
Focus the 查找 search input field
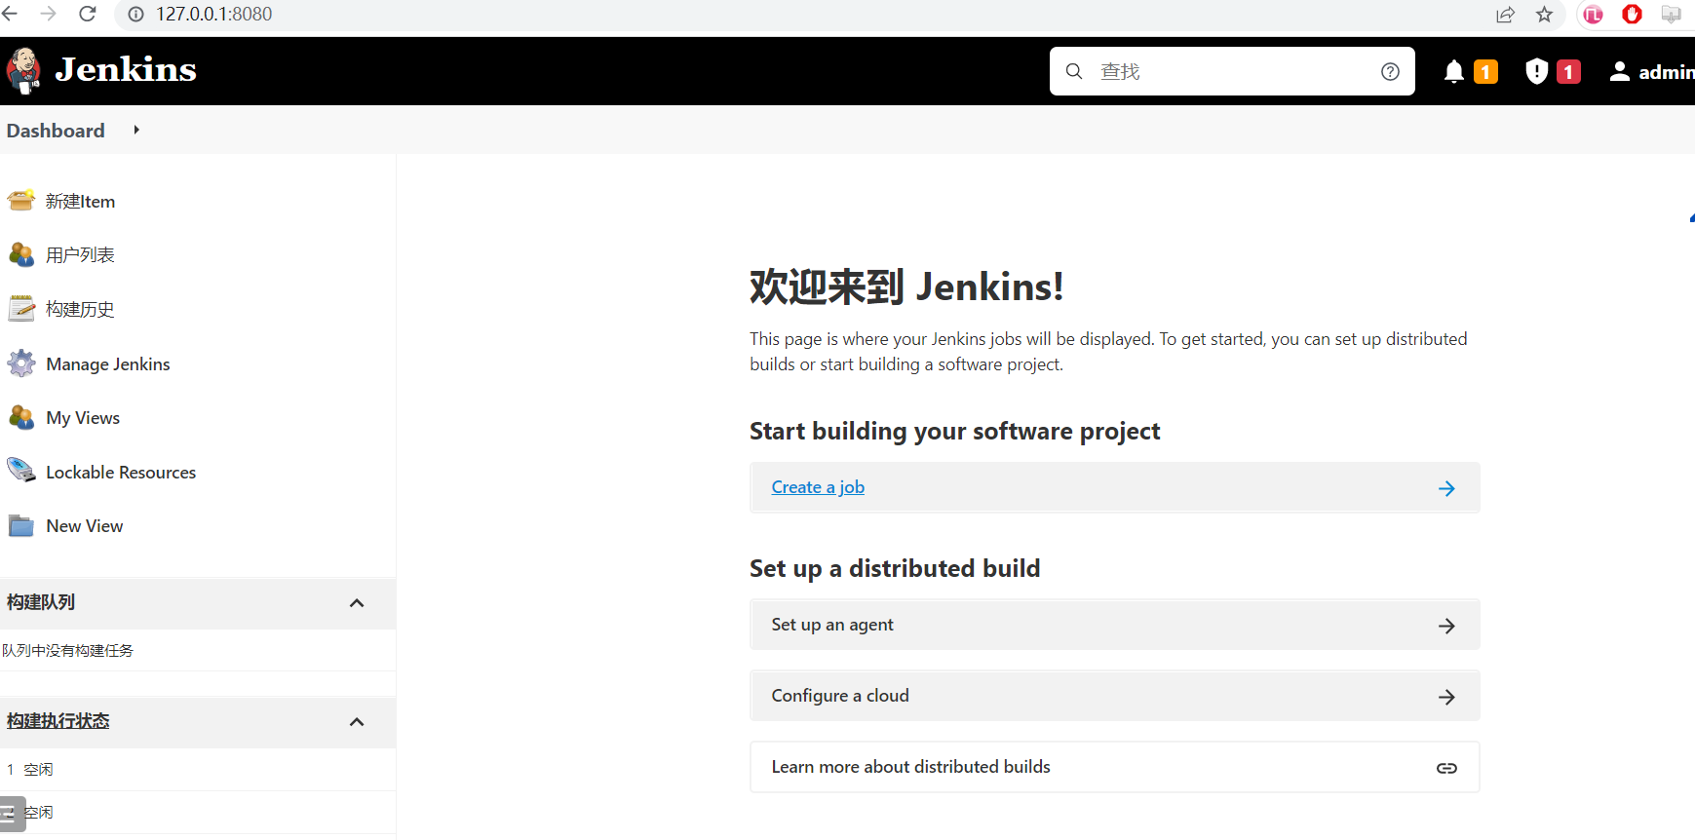pyautogui.click(x=1232, y=71)
